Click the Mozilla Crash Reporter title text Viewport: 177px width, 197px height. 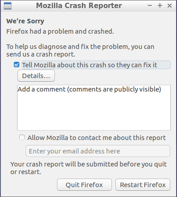pyautogui.click(x=79, y=6)
